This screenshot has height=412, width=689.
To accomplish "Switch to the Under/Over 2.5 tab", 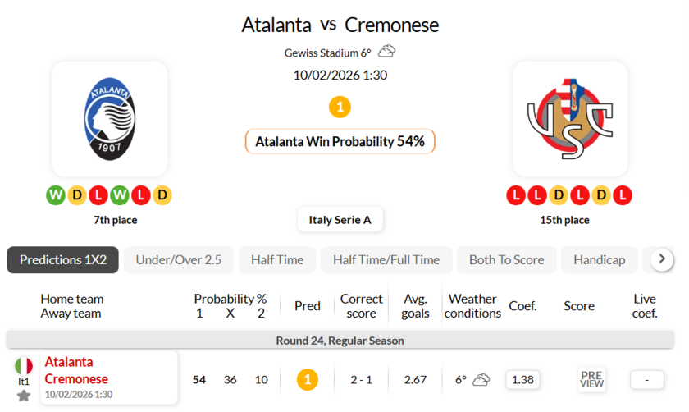I will point(179,259).
